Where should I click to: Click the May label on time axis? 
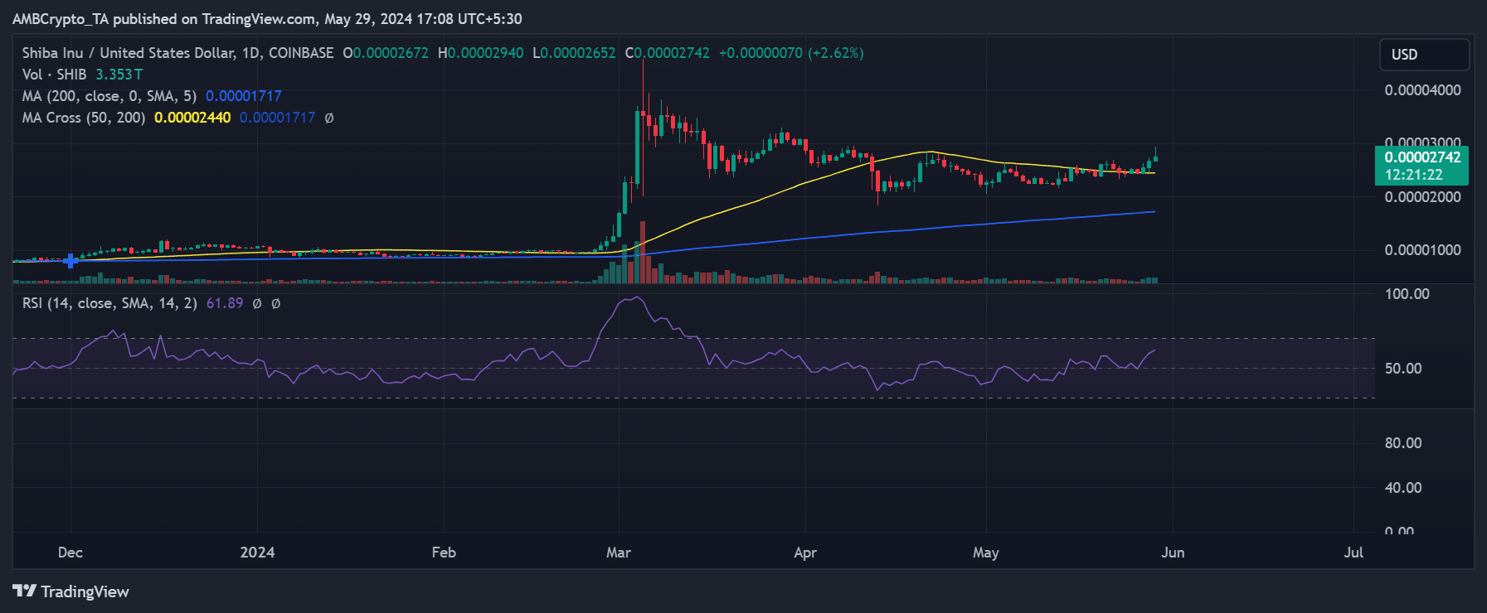tap(986, 553)
